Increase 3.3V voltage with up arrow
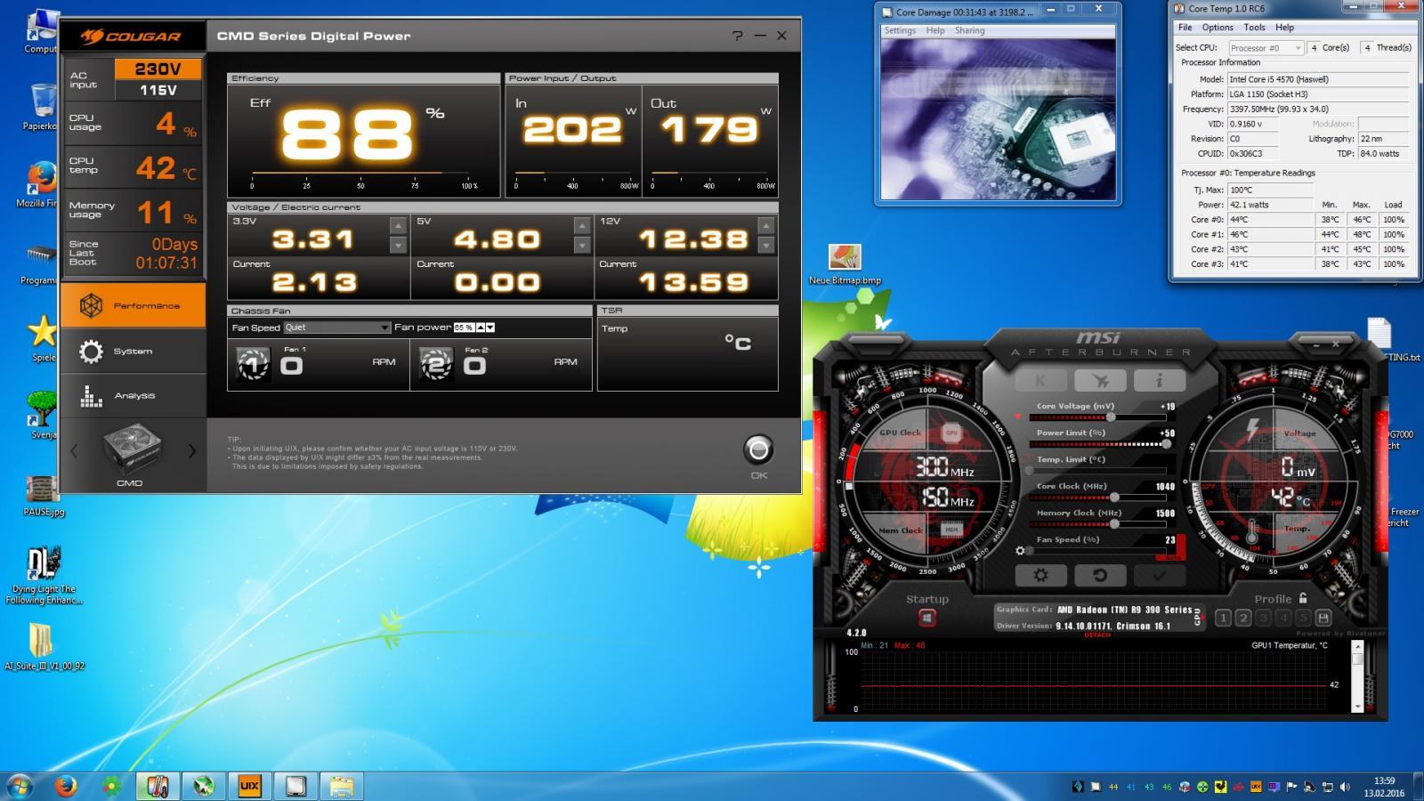 pos(399,226)
